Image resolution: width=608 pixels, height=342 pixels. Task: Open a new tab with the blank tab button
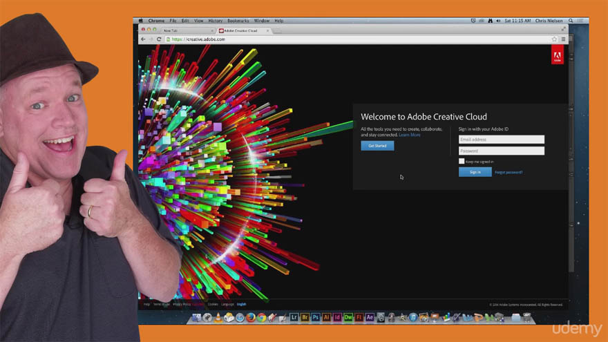pyautogui.click(x=277, y=30)
